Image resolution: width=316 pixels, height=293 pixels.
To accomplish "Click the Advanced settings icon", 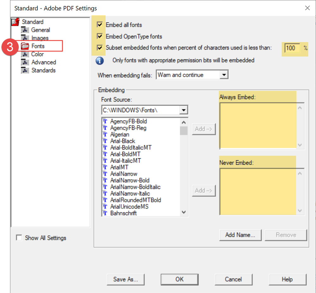I will (x=25, y=62).
